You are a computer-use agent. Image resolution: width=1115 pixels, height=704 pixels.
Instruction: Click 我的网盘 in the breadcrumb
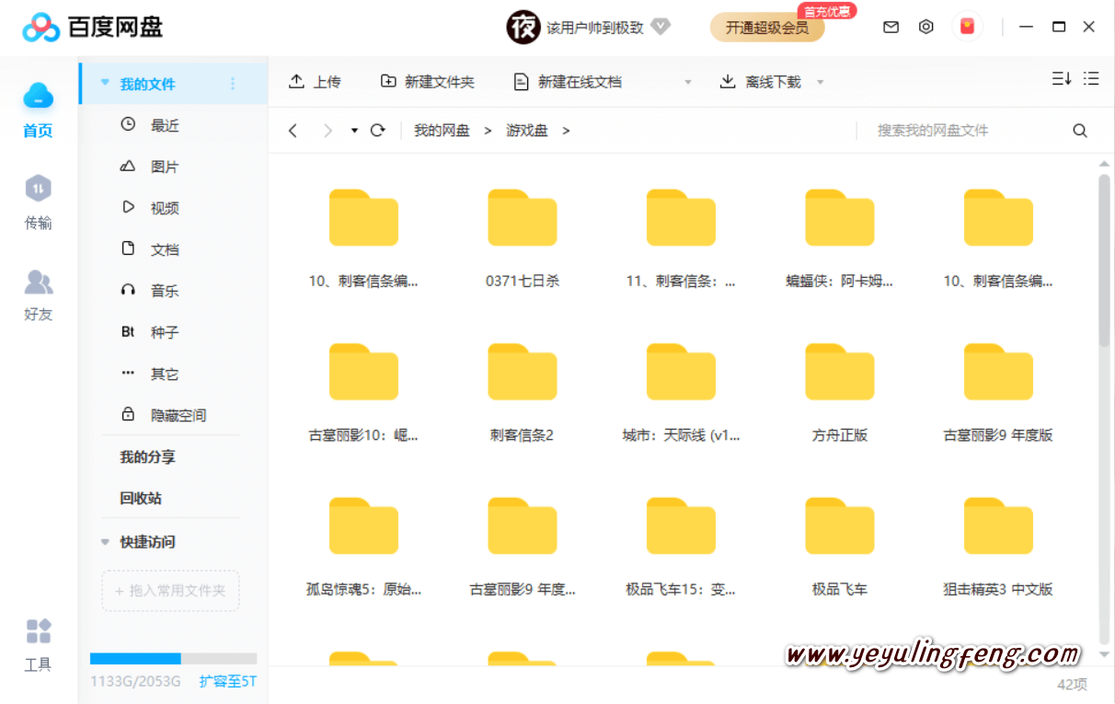[442, 131]
